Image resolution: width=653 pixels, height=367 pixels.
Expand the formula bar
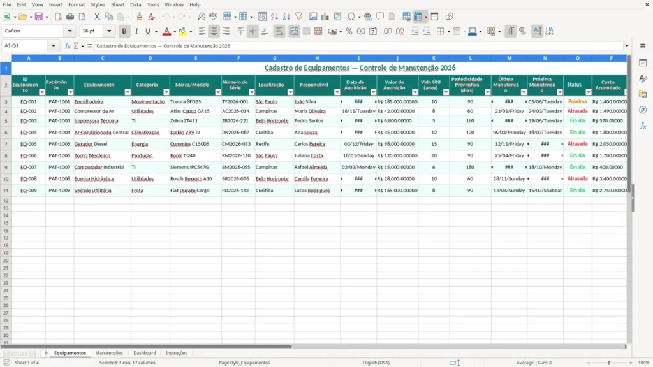(626, 46)
